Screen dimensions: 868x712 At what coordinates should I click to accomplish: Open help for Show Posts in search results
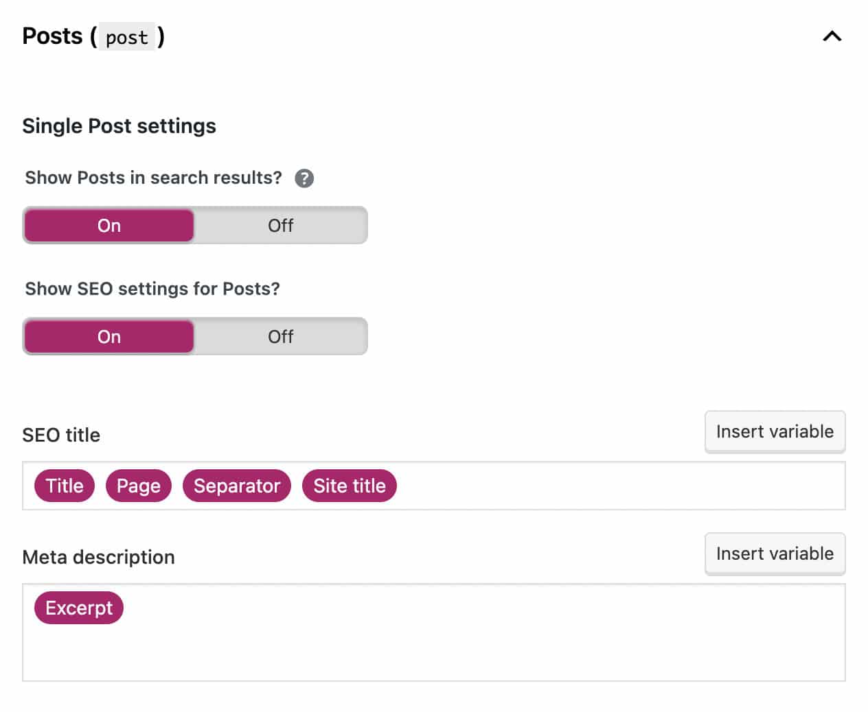tap(304, 178)
